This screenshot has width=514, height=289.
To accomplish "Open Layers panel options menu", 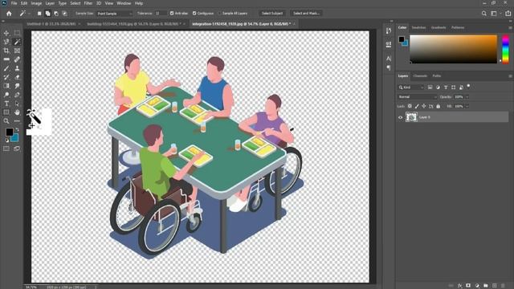I will pyautogui.click(x=510, y=76).
